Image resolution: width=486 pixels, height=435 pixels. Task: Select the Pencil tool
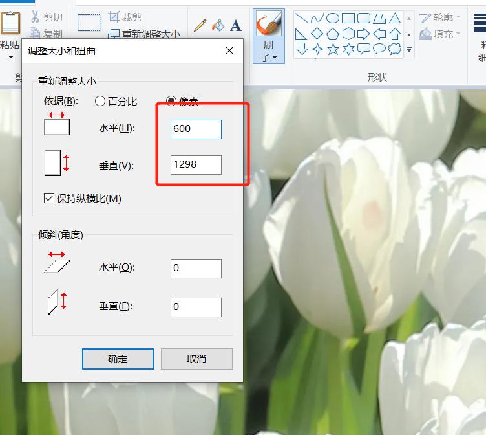(x=200, y=25)
